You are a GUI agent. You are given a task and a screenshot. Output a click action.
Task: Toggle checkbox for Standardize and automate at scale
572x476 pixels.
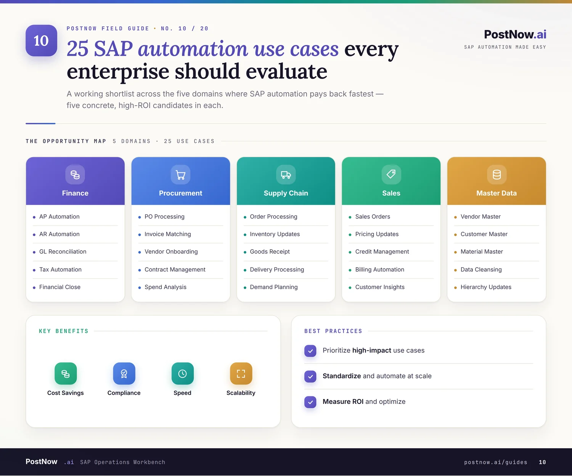coord(310,376)
